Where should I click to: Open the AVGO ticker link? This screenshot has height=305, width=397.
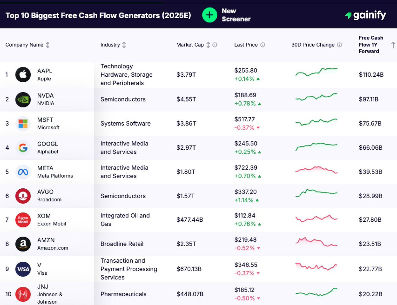(x=45, y=192)
